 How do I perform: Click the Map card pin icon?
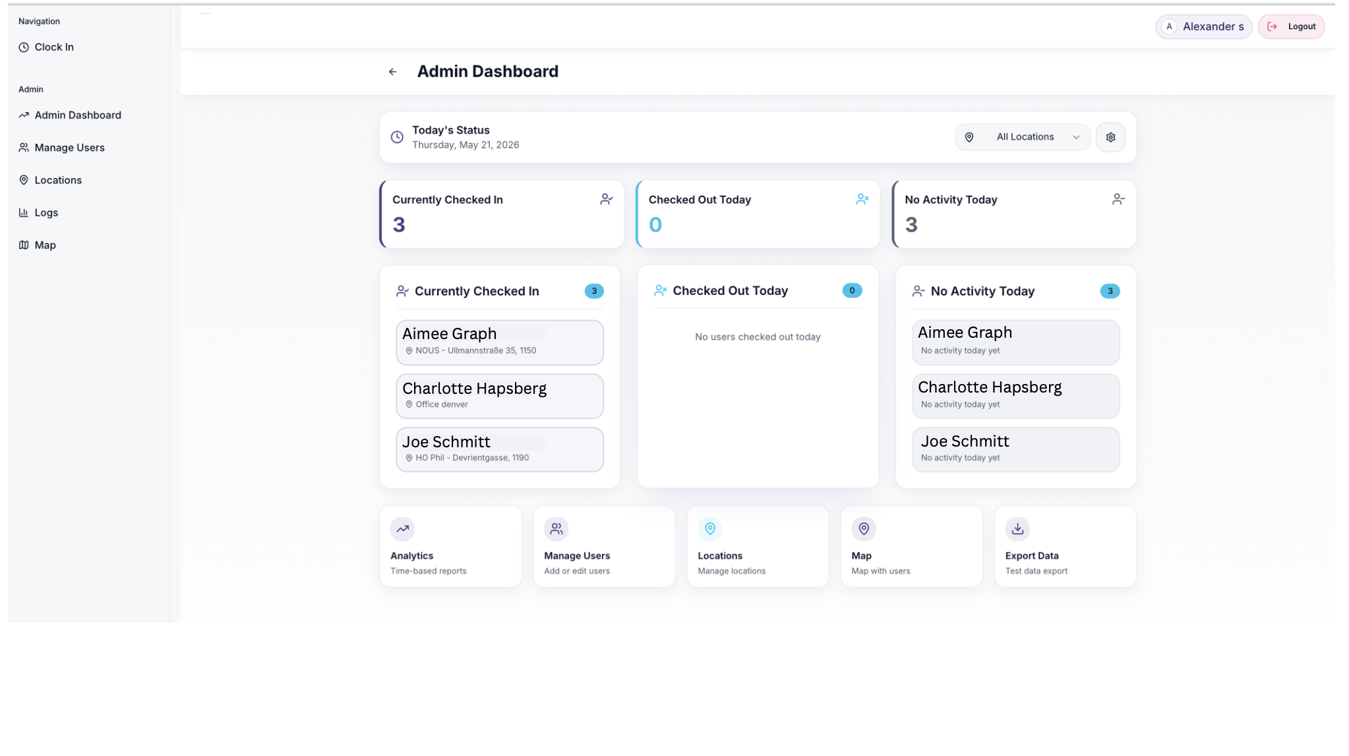(x=864, y=529)
